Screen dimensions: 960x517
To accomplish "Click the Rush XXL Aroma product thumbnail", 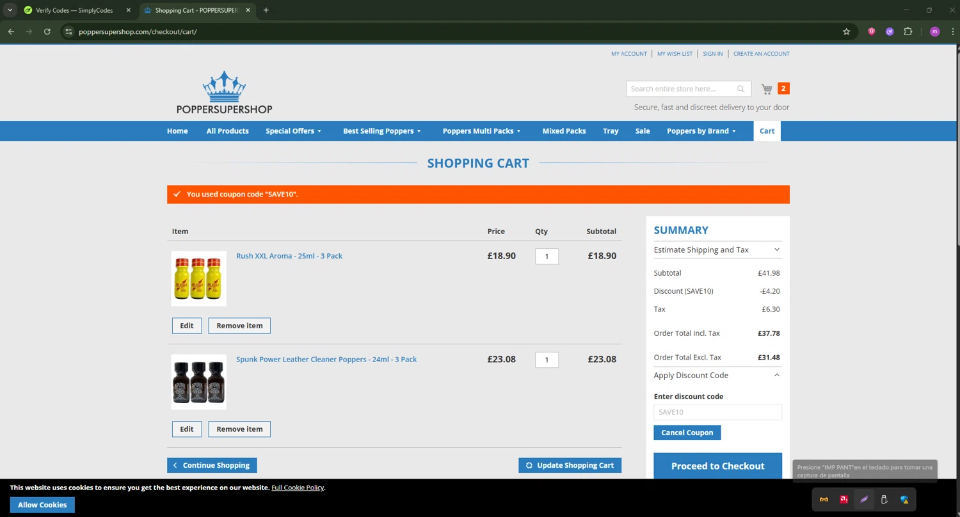I will pyautogui.click(x=198, y=278).
